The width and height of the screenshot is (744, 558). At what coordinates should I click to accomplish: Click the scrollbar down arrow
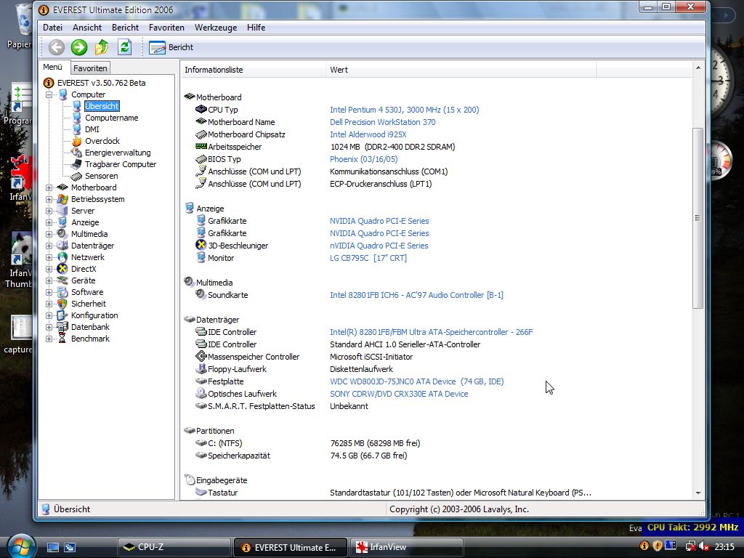698,493
